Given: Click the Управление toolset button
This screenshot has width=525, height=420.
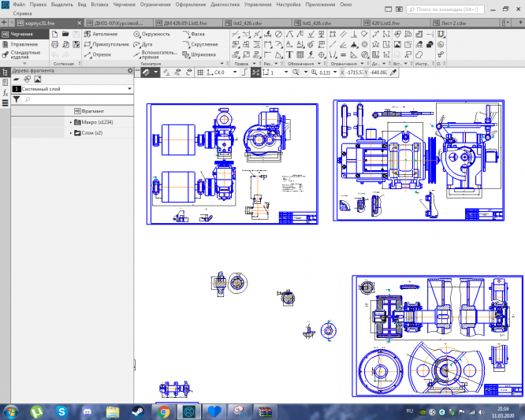Looking at the screenshot, I should point(24,45).
